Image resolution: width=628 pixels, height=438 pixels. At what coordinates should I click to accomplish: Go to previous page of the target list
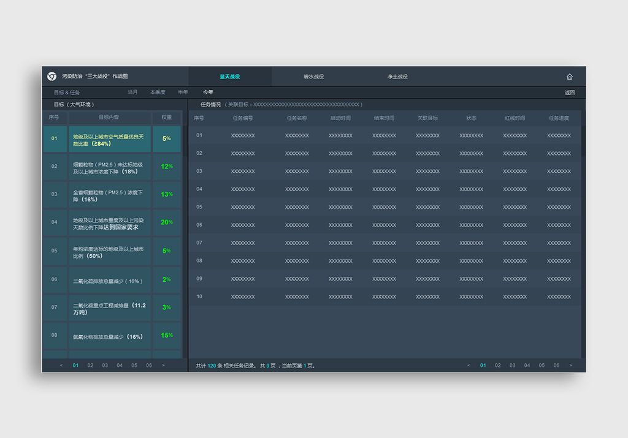(61, 366)
